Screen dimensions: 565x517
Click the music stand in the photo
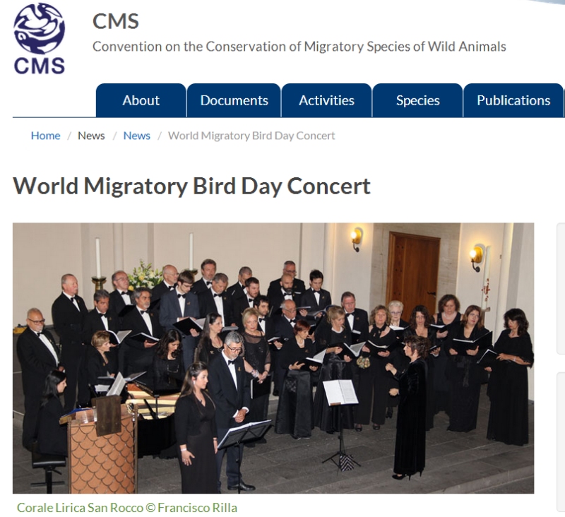point(340,425)
